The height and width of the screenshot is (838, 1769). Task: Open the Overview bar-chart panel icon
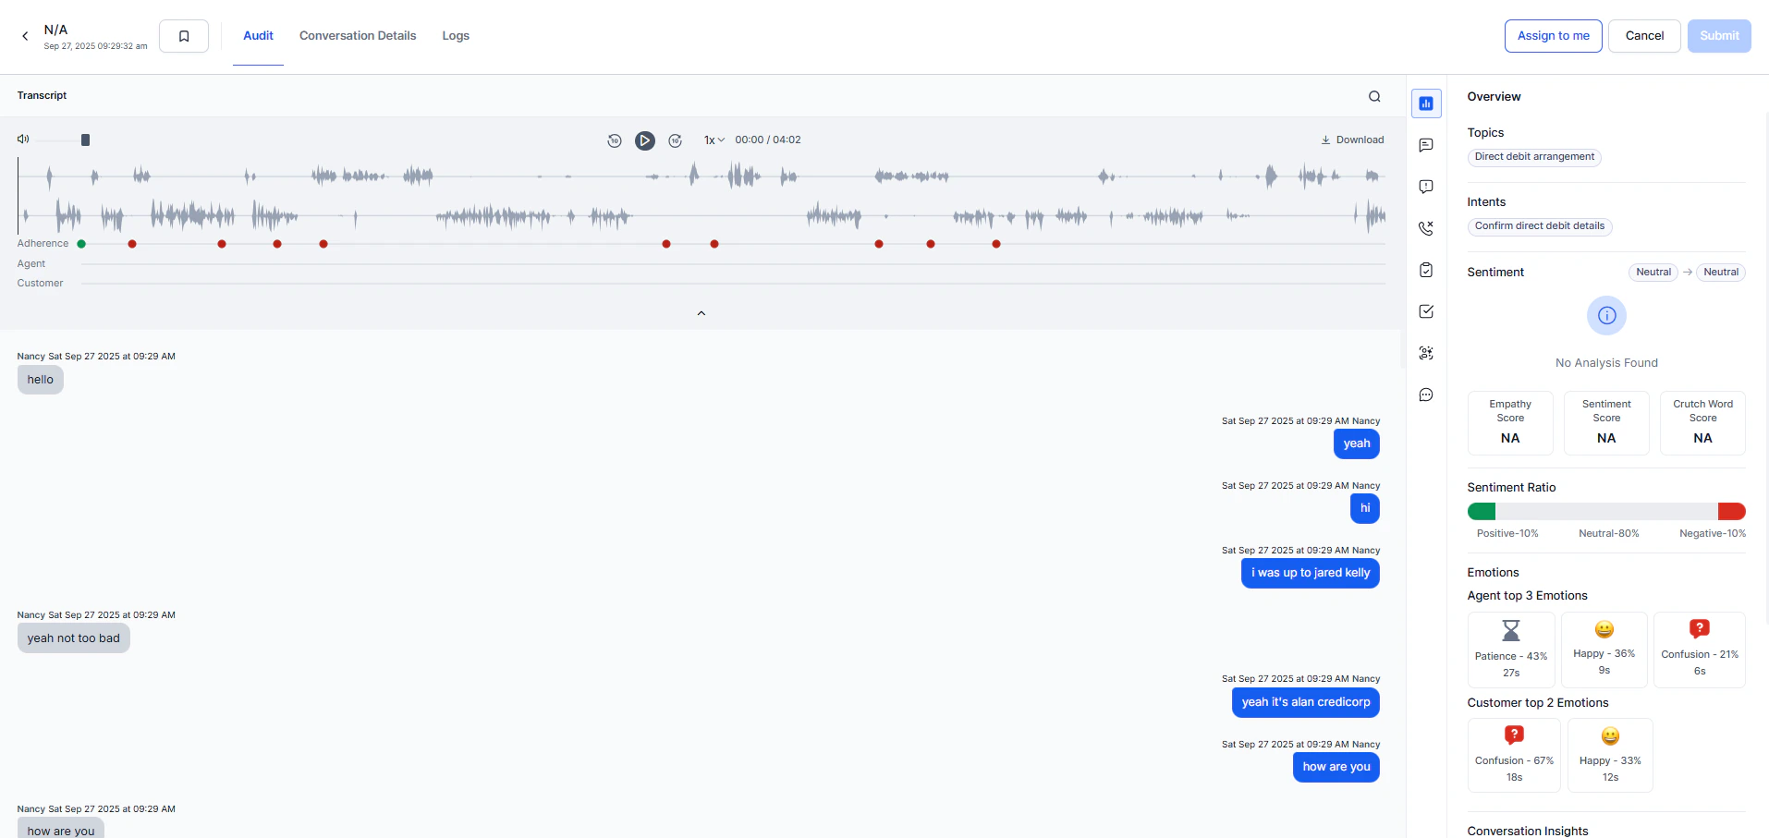(1426, 103)
